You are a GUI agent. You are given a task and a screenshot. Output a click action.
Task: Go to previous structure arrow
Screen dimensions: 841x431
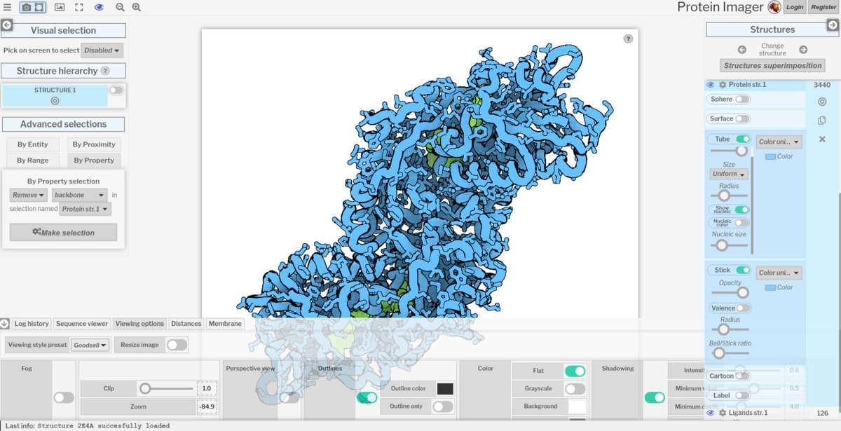(x=741, y=50)
